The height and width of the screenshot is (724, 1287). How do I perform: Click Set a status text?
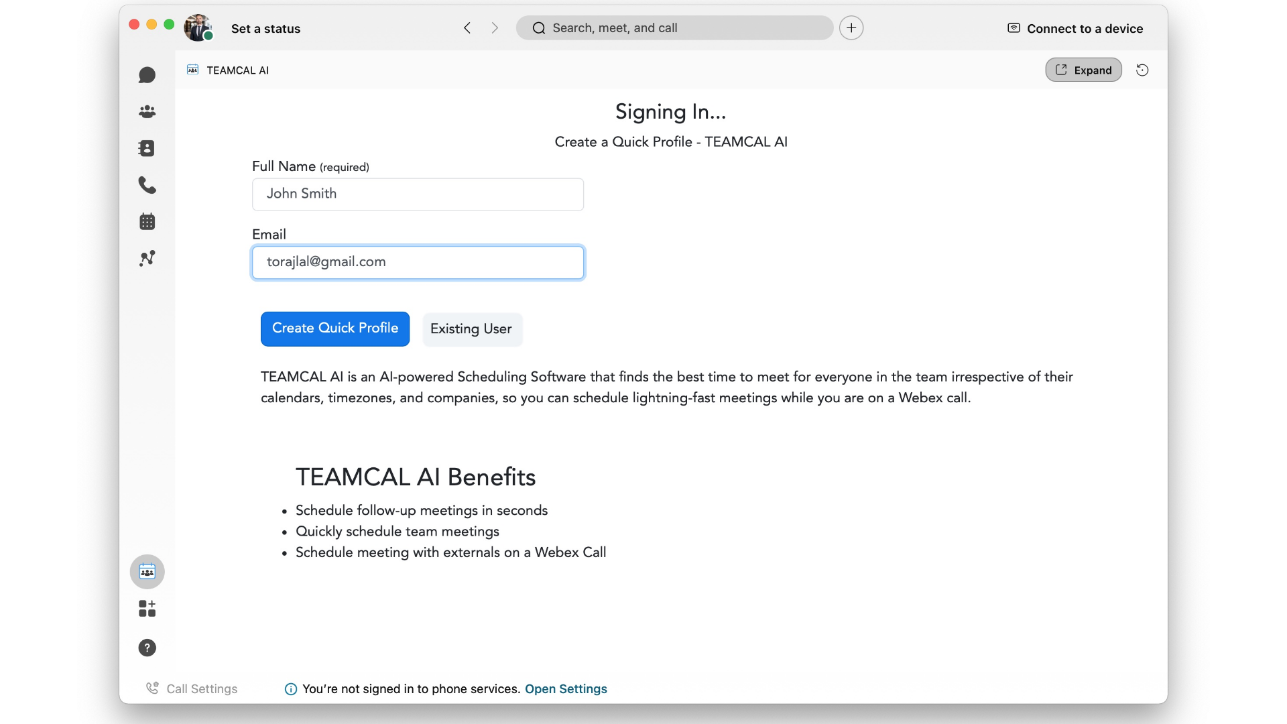point(265,29)
